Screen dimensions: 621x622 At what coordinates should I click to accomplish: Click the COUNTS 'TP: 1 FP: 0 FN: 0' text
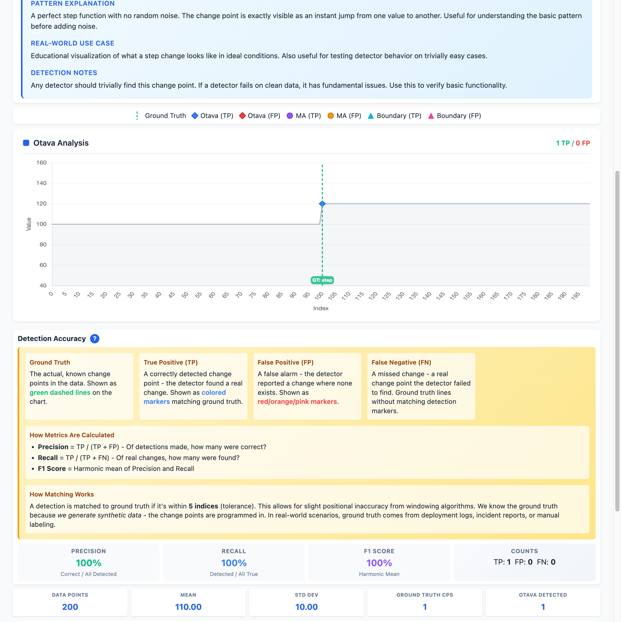tap(524, 562)
